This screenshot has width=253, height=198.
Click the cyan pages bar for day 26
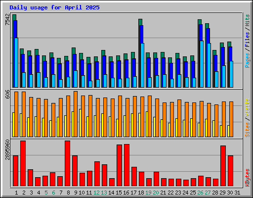202,64
